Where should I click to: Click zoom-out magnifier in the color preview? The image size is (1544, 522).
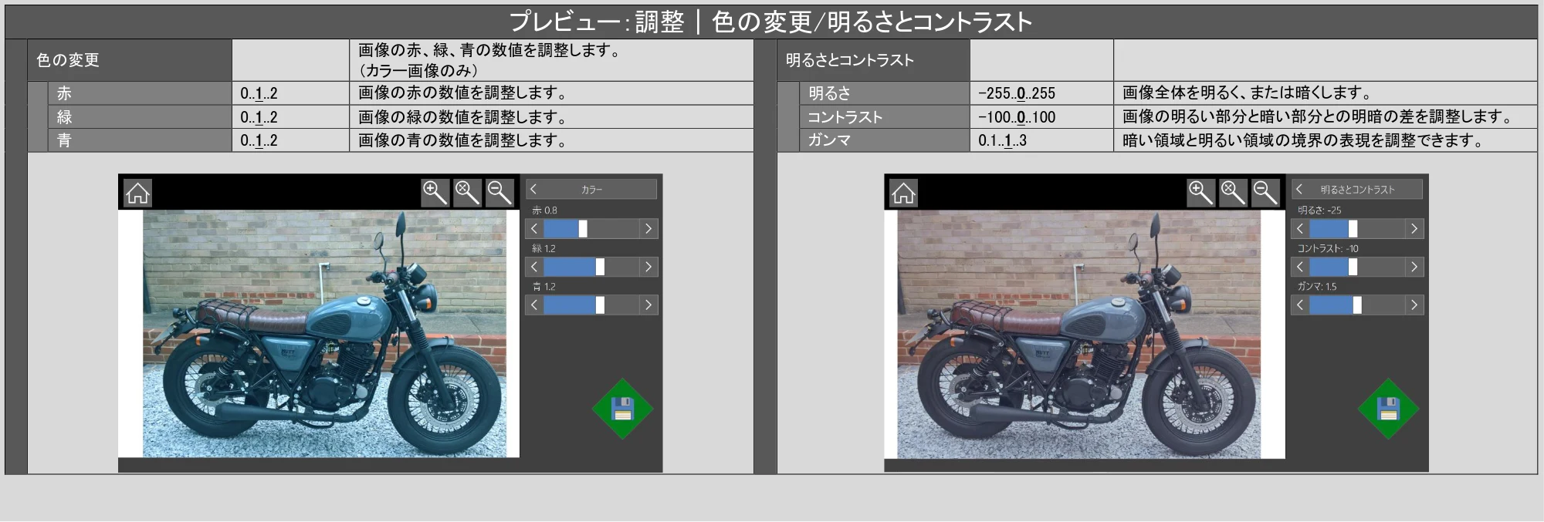(500, 193)
